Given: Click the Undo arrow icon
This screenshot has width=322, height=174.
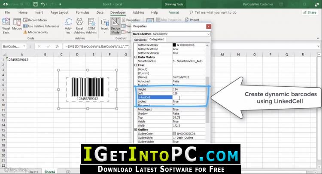Looking at the screenshot, I should (x=43, y=4).
